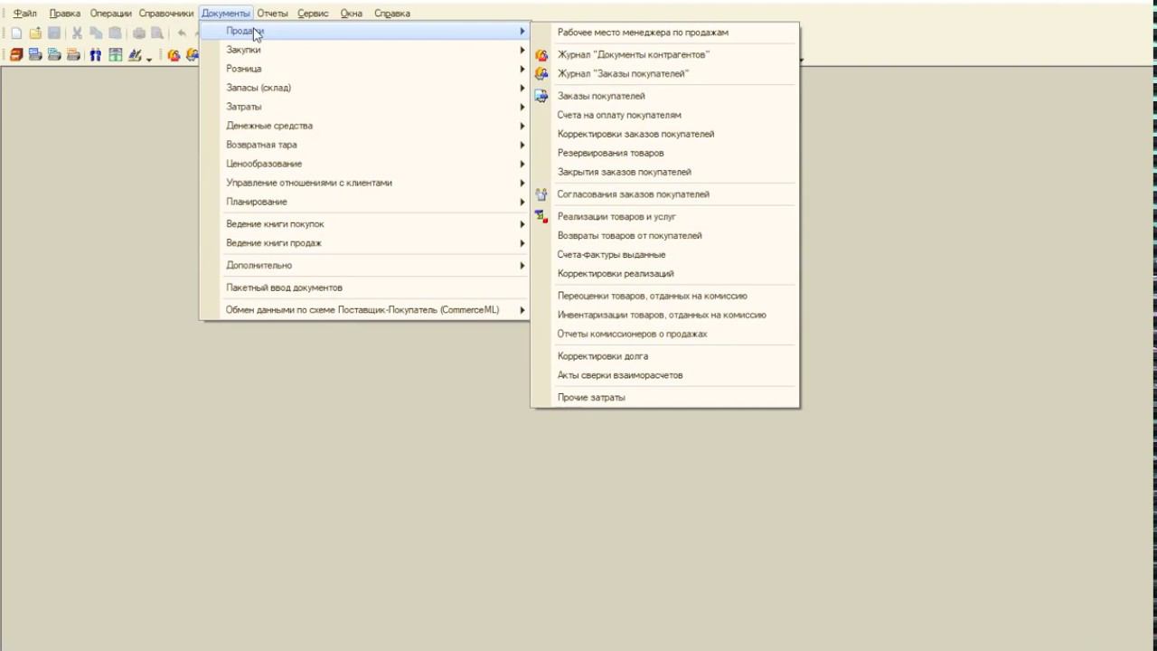Select Возвраты товаров от покупателей

pos(665,236)
